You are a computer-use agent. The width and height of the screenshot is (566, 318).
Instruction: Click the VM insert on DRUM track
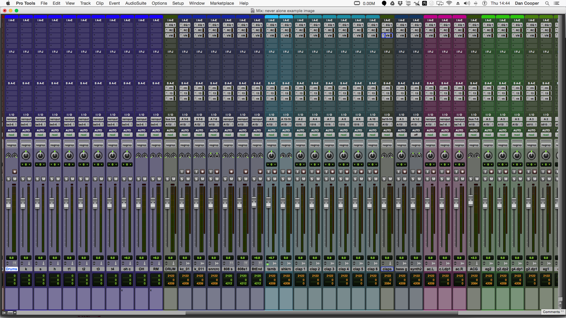click(x=171, y=36)
